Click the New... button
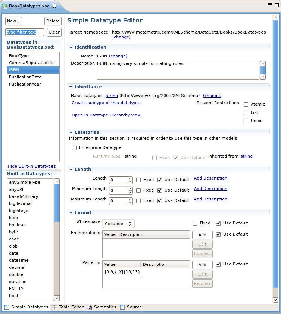This screenshot has height=314, width=281. [13, 21]
